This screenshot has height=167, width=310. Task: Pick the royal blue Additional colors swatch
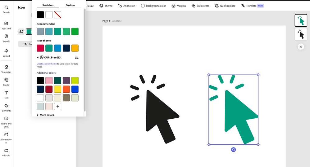click(x=75, y=89)
